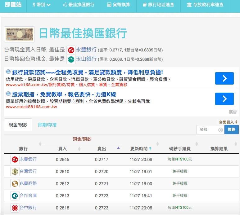Sort by 賣出 rate ascending arrow

pyautogui.click(x=118, y=148)
